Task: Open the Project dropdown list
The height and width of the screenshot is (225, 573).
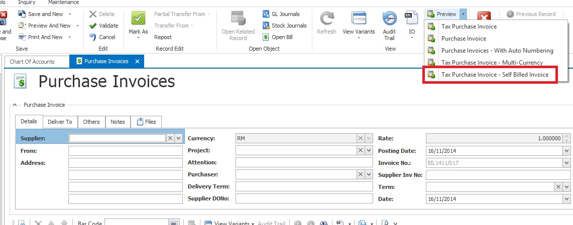Action: point(369,150)
